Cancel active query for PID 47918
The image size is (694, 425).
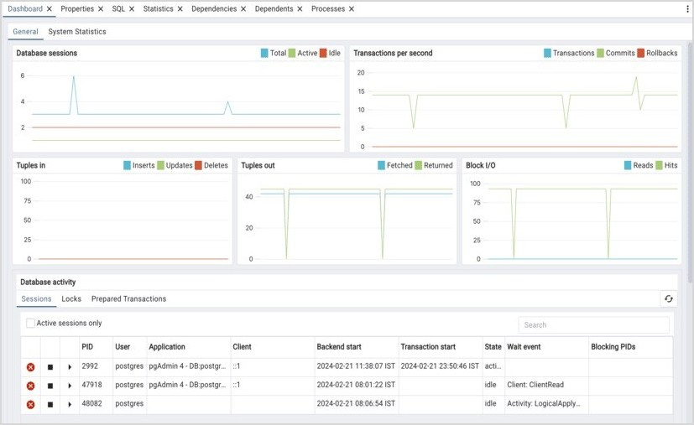(50, 386)
